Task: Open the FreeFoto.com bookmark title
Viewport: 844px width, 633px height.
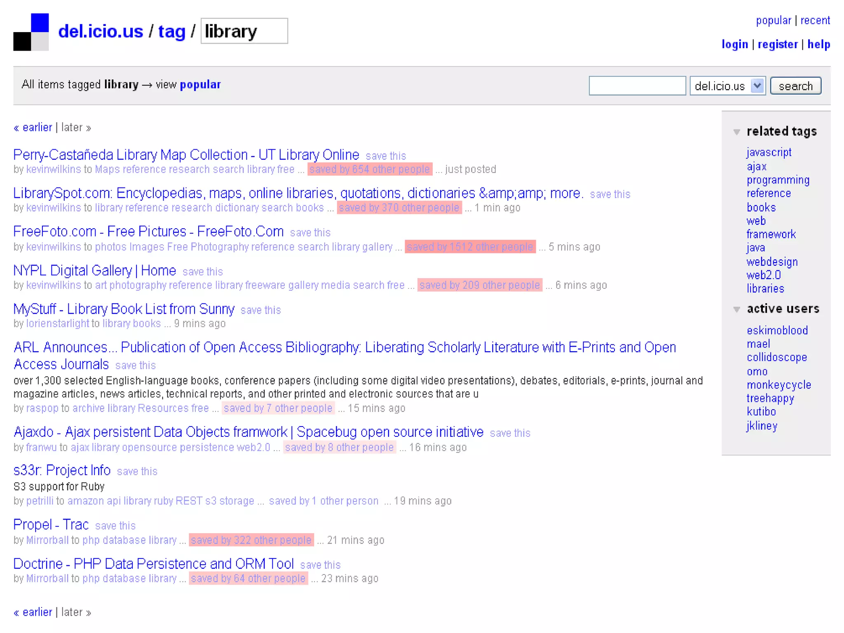Action: [x=148, y=232]
